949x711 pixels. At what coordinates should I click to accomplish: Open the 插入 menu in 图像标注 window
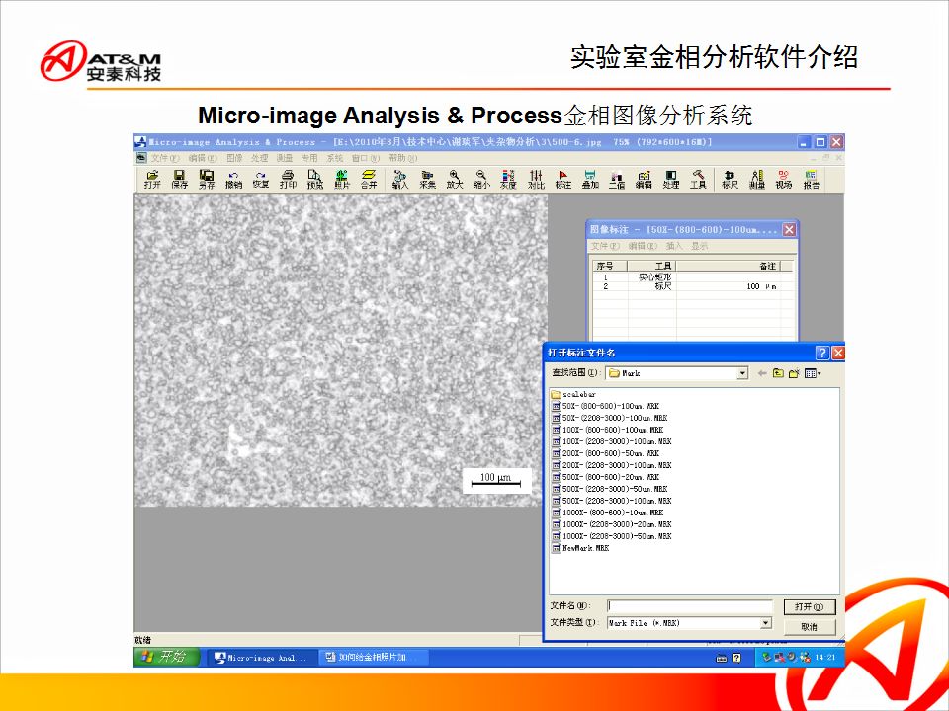coord(674,246)
